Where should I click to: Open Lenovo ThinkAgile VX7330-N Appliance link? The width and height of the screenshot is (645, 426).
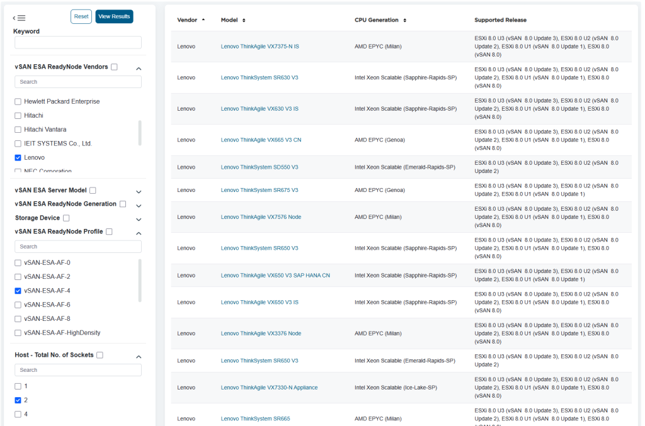tap(269, 388)
